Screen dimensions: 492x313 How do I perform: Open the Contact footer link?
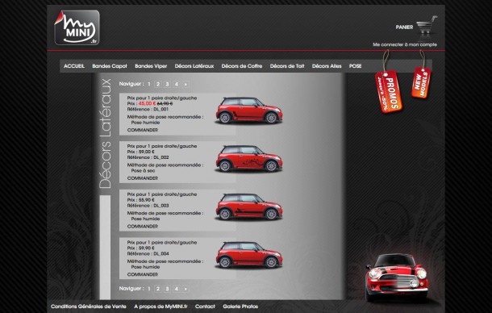tap(205, 307)
